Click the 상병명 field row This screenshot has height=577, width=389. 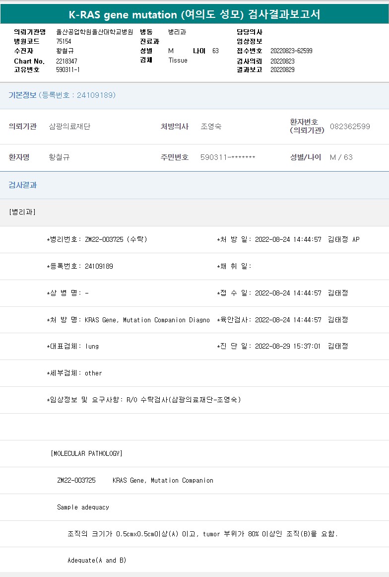coord(67,293)
